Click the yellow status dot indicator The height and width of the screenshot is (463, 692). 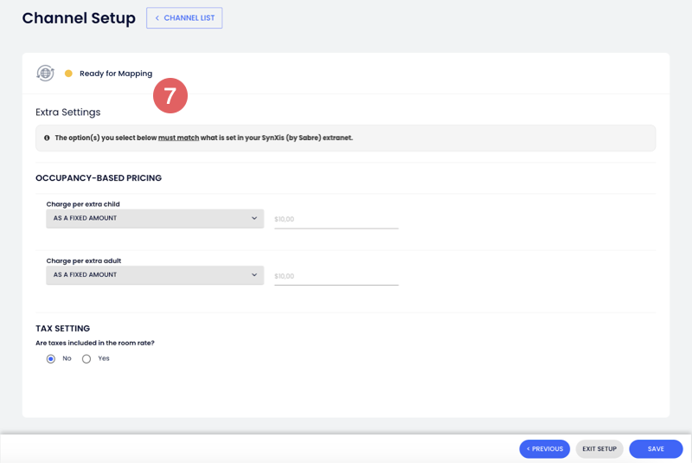[x=68, y=74]
